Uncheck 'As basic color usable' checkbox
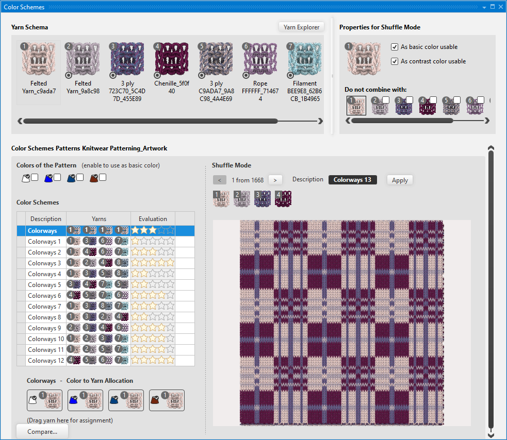This screenshot has width=507, height=440. point(395,47)
